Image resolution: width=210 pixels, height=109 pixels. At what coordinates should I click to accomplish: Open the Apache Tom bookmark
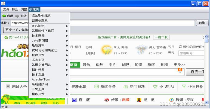pyautogui.click(x=49, y=79)
